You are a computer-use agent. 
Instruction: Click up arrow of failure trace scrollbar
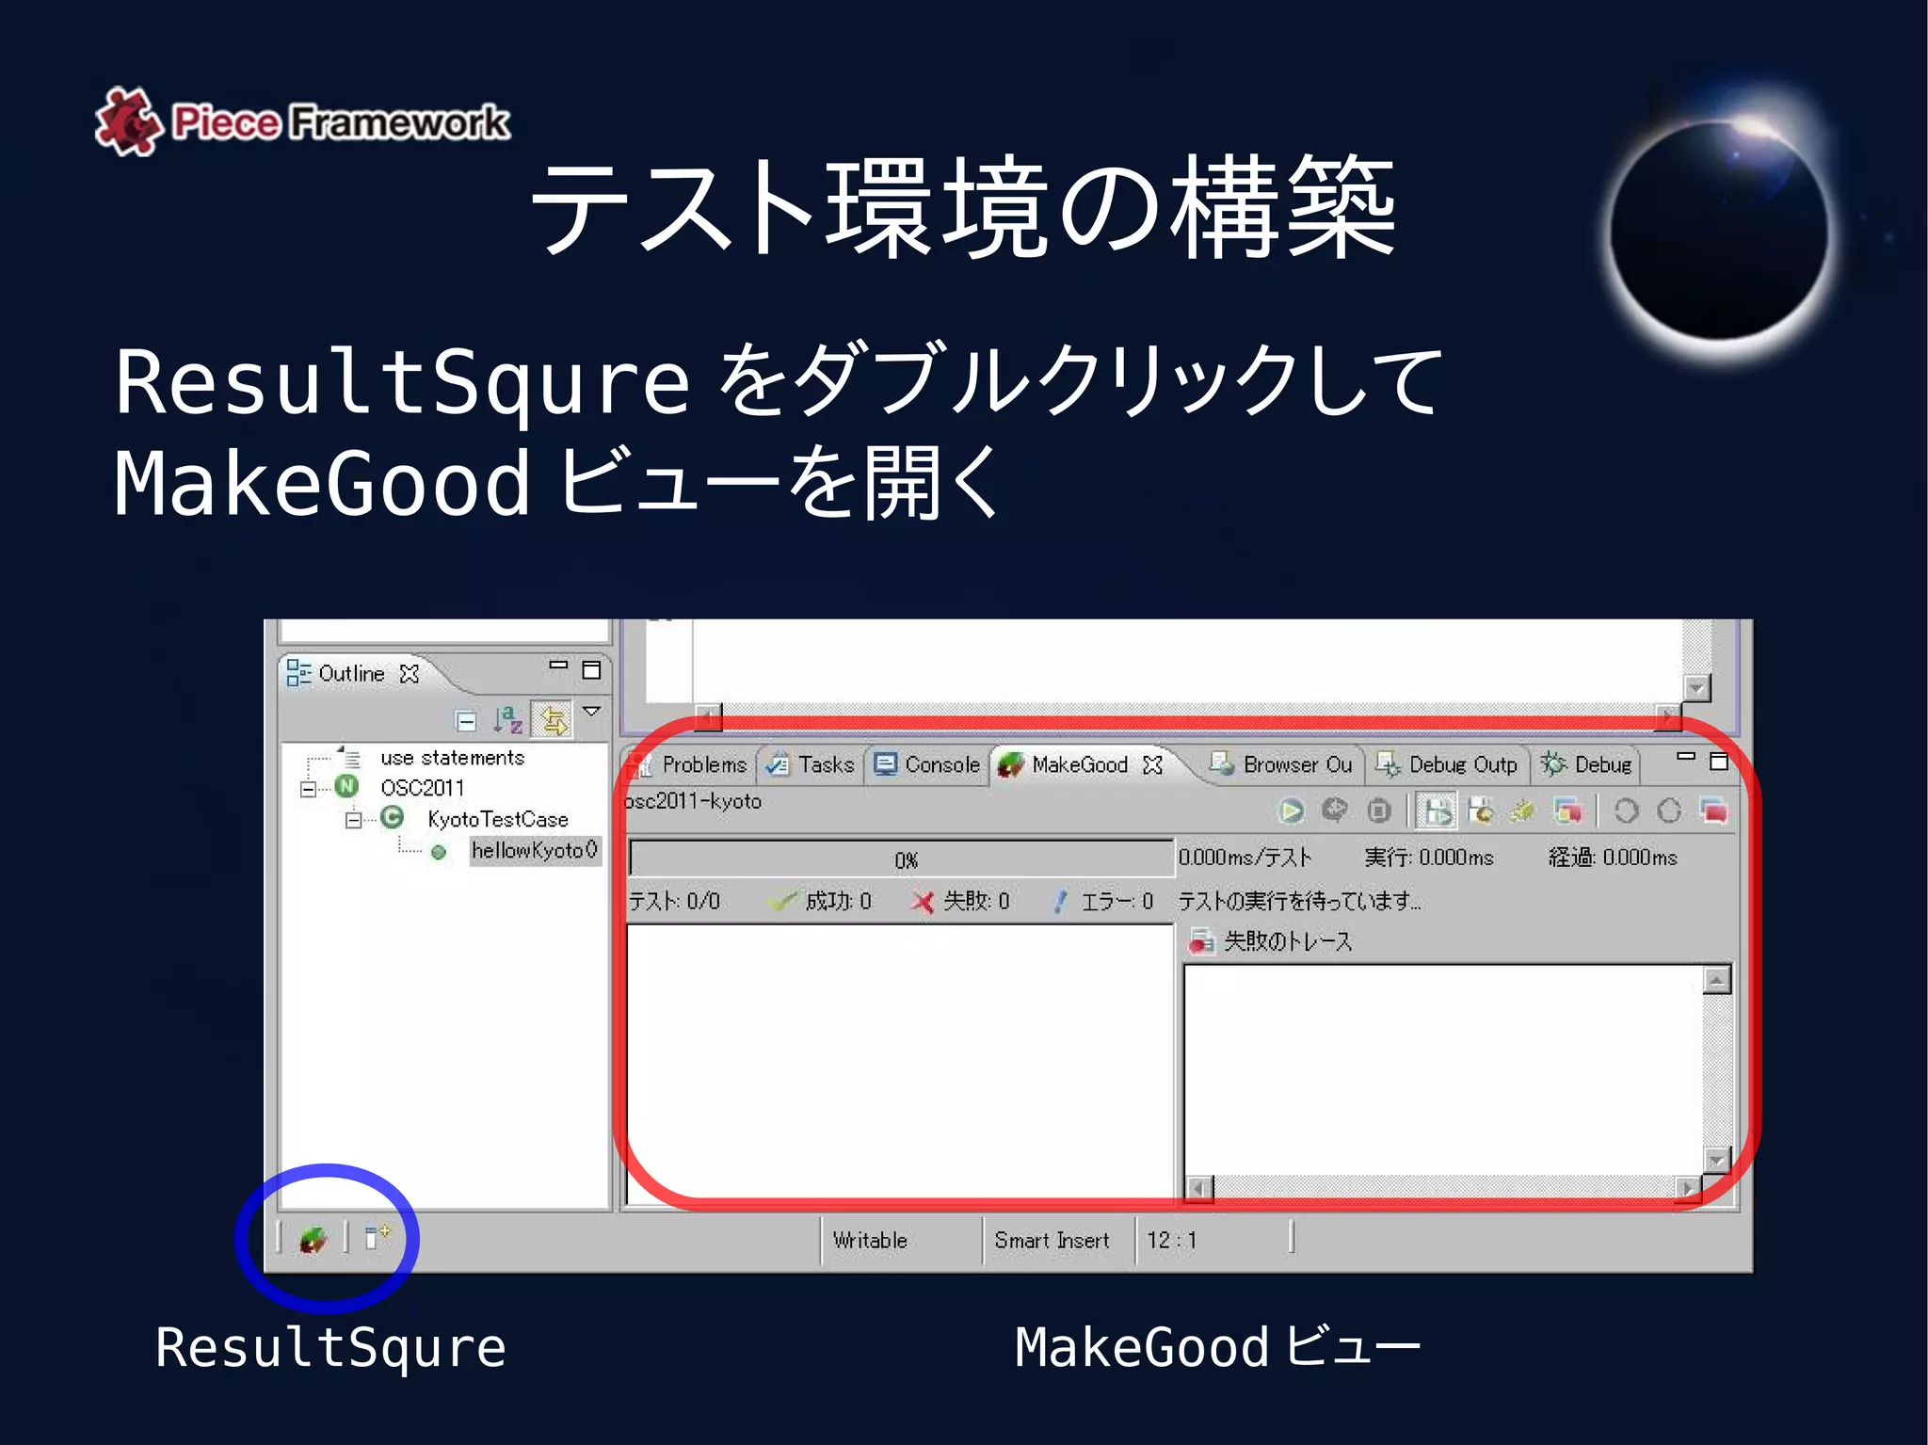coord(1717,981)
